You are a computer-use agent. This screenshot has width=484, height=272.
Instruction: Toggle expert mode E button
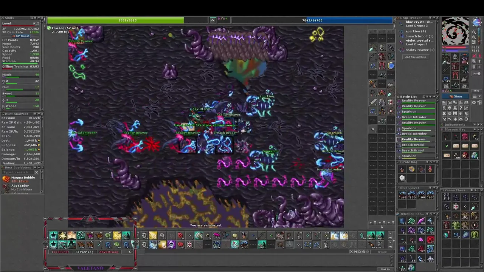click(x=479, y=67)
